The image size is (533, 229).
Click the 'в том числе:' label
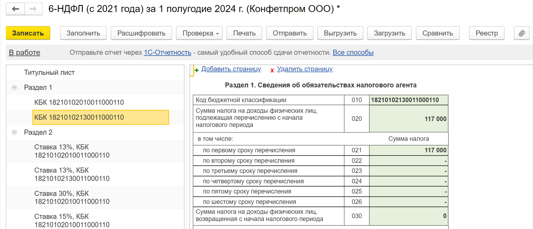coord(215,139)
